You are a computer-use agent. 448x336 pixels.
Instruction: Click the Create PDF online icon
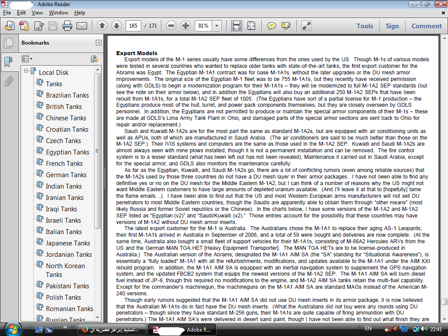point(10,26)
